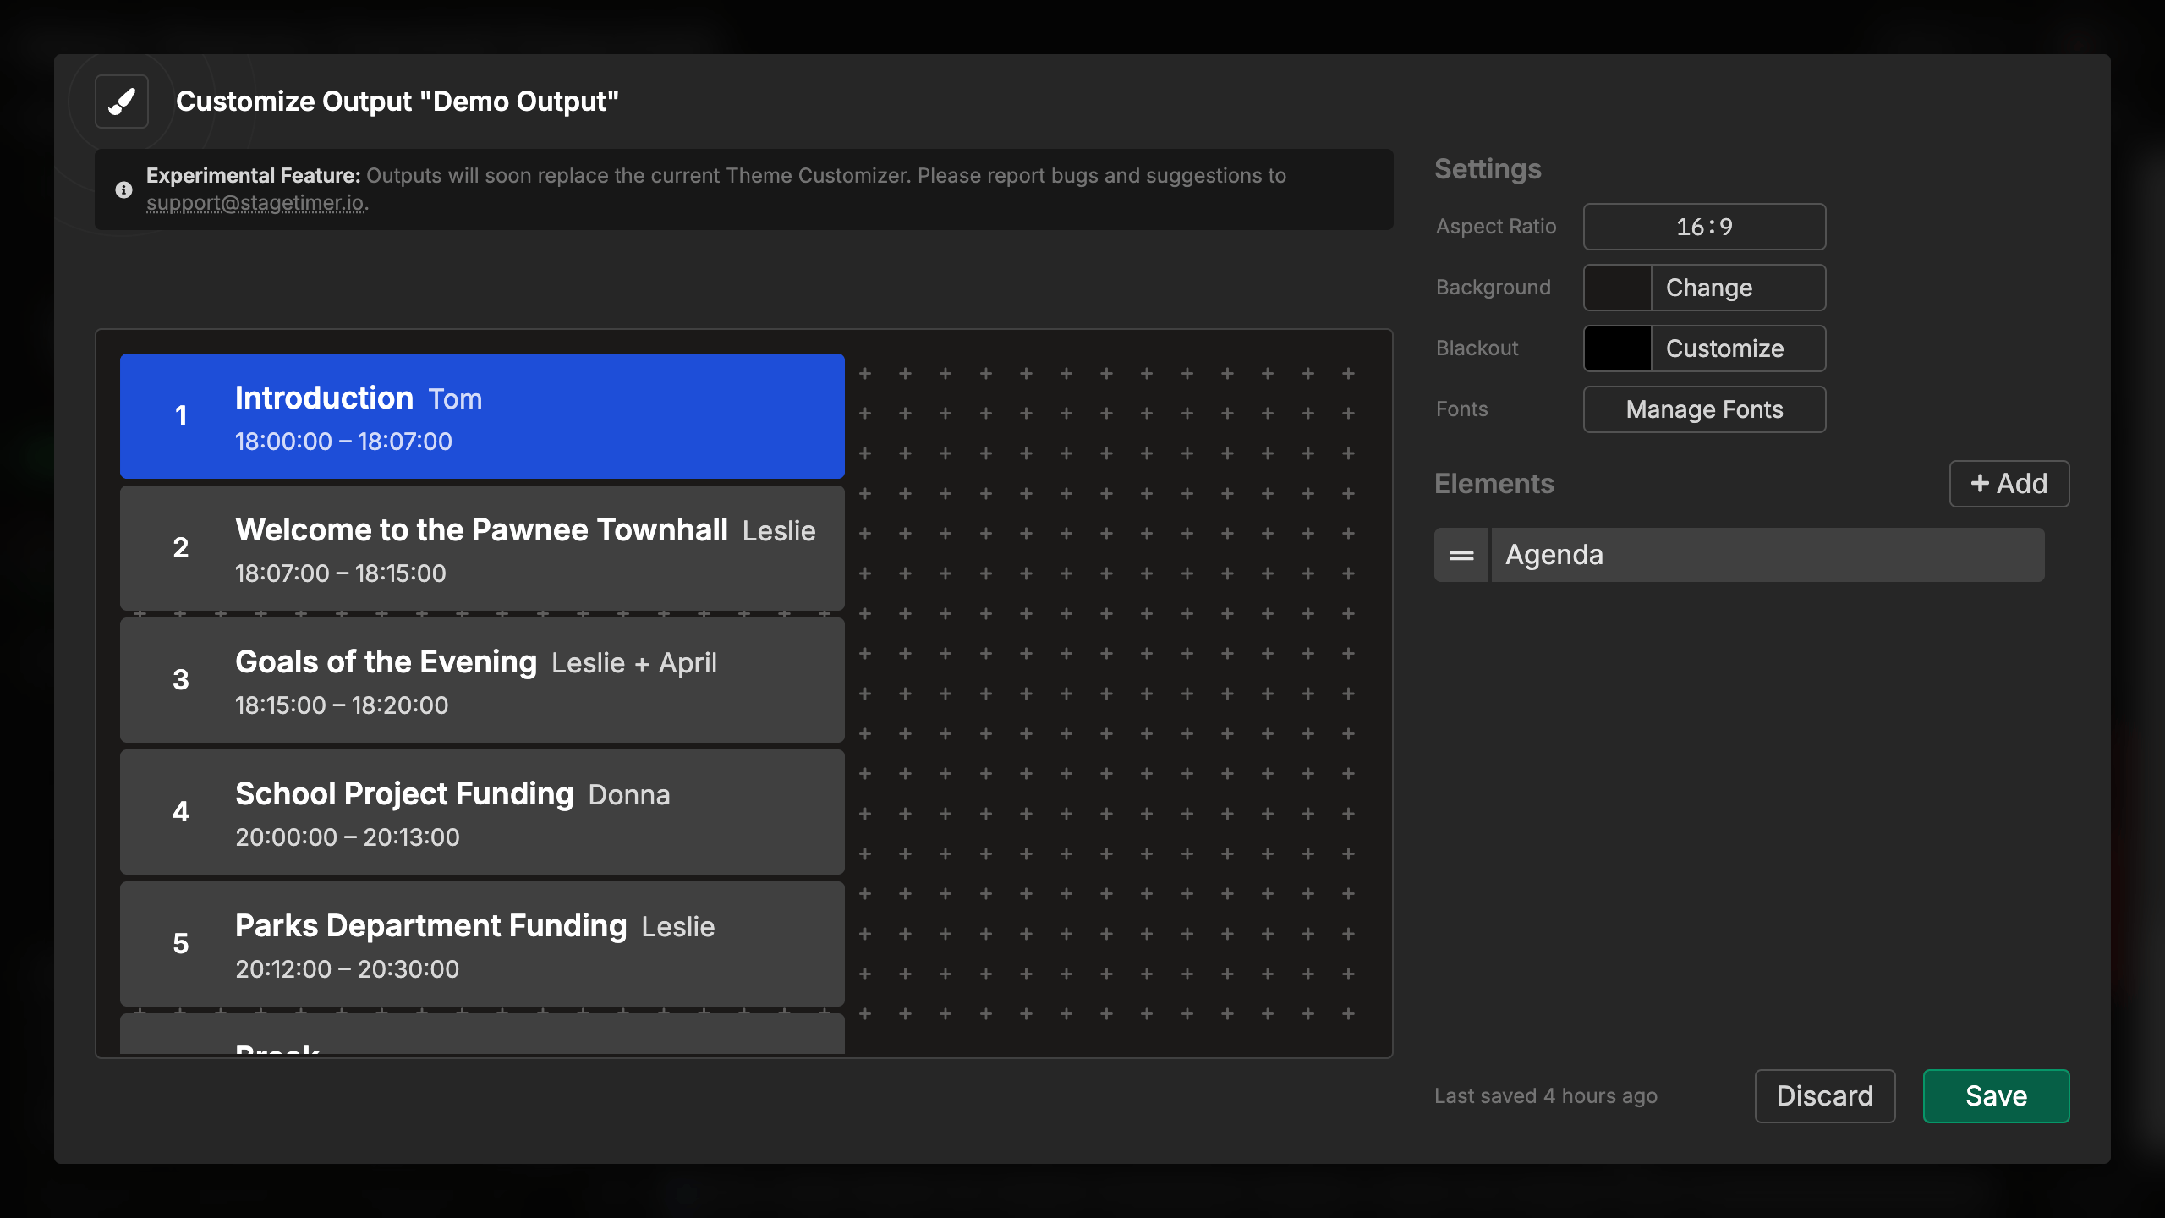The image size is (2165, 1218).
Task: Click the support@stagetimer.io email link
Action: [255, 203]
